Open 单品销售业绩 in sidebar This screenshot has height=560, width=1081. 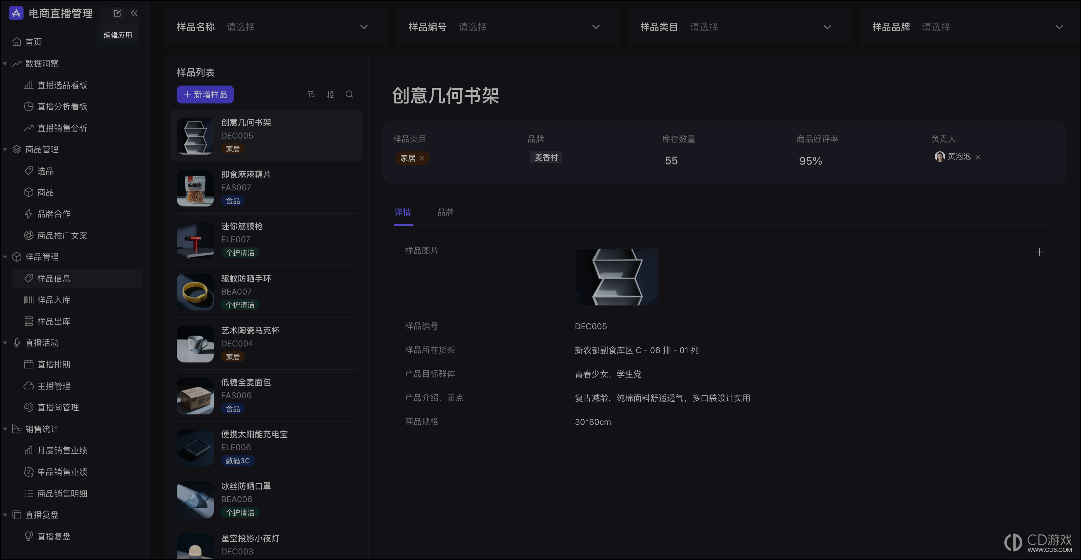56,472
